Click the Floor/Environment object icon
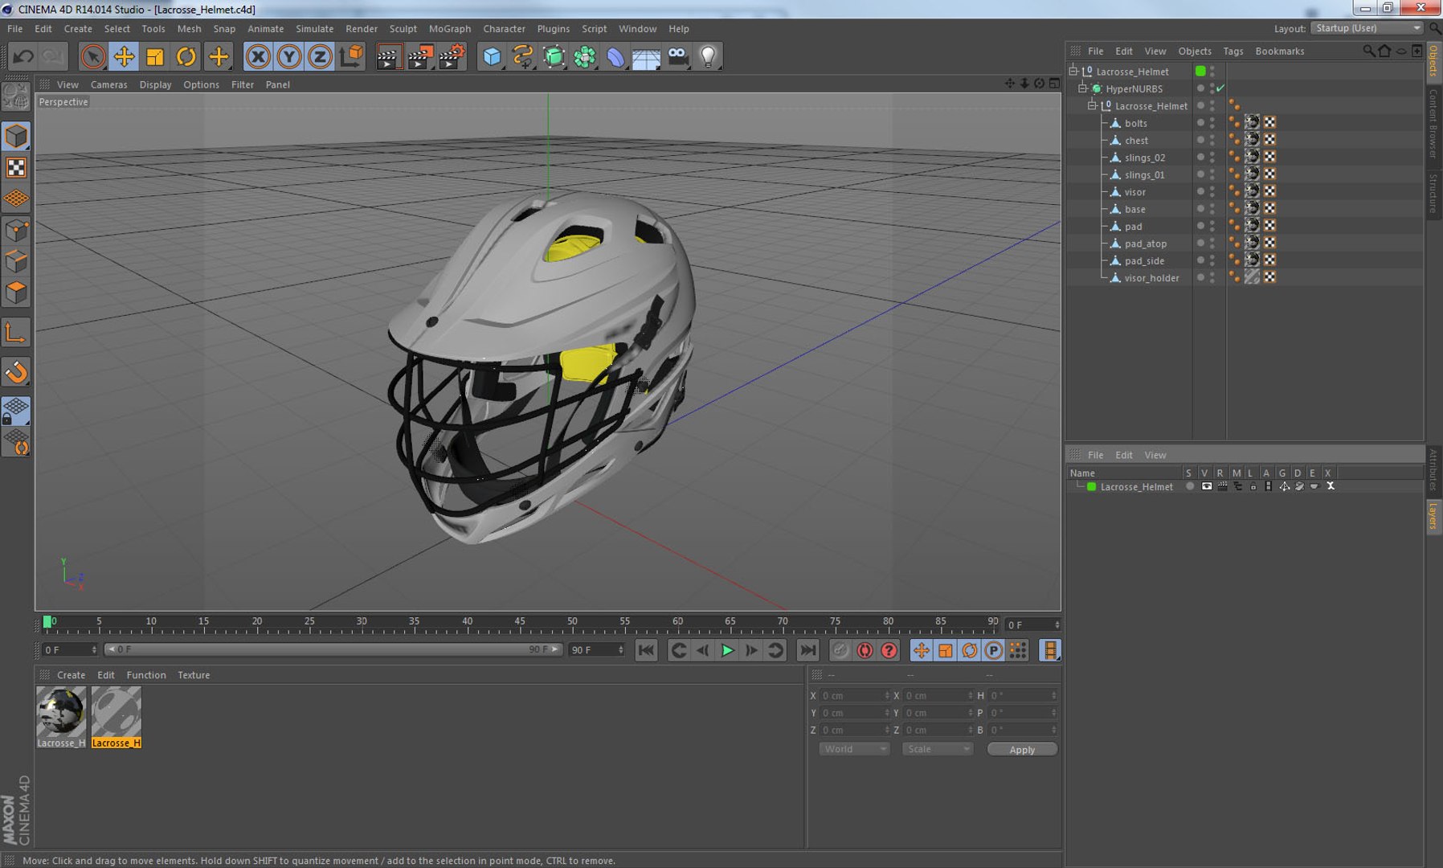 pos(646,57)
